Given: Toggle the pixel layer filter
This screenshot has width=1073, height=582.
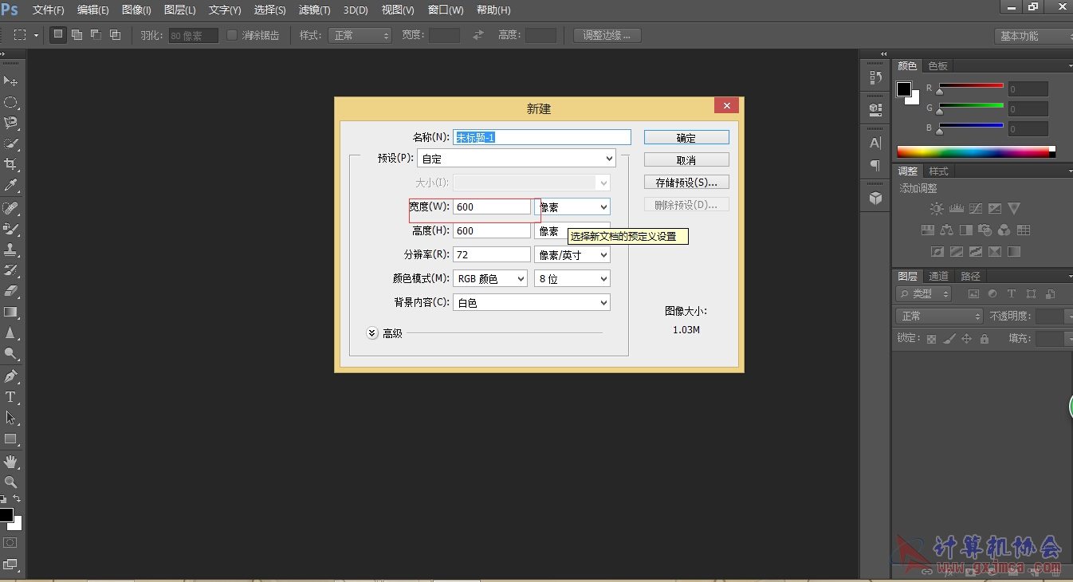Looking at the screenshot, I should (973, 294).
